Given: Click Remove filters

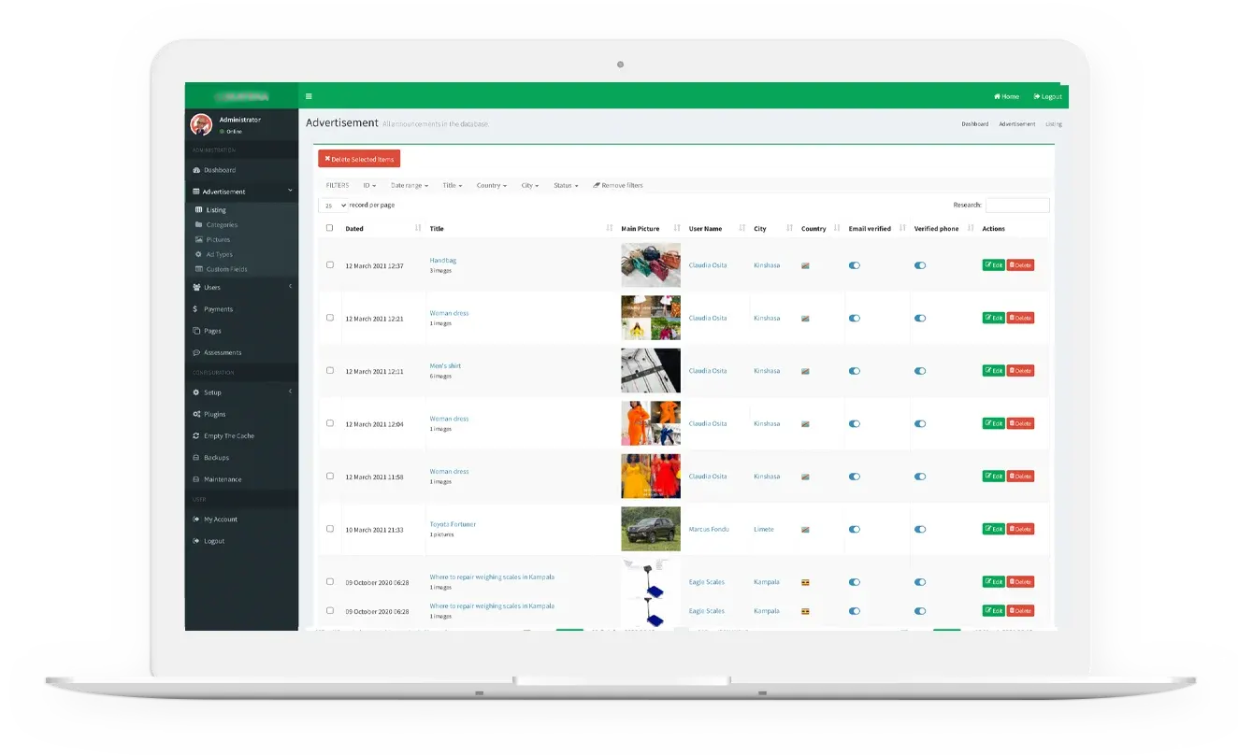Looking at the screenshot, I should coord(618,185).
